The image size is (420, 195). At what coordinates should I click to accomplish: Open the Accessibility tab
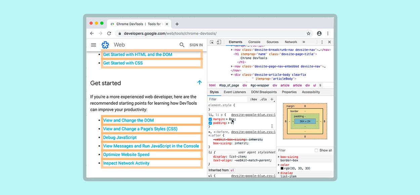(311, 92)
